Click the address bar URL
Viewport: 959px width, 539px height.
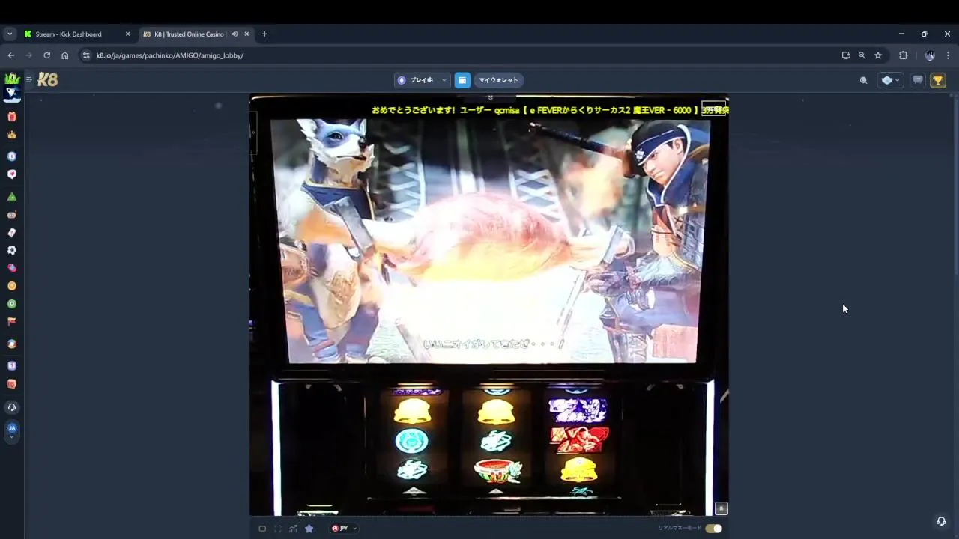coord(170,55)
